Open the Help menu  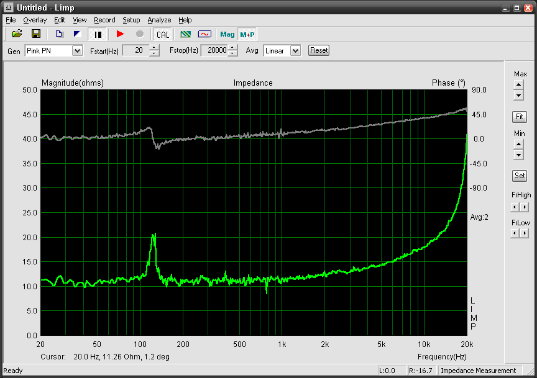185,20
